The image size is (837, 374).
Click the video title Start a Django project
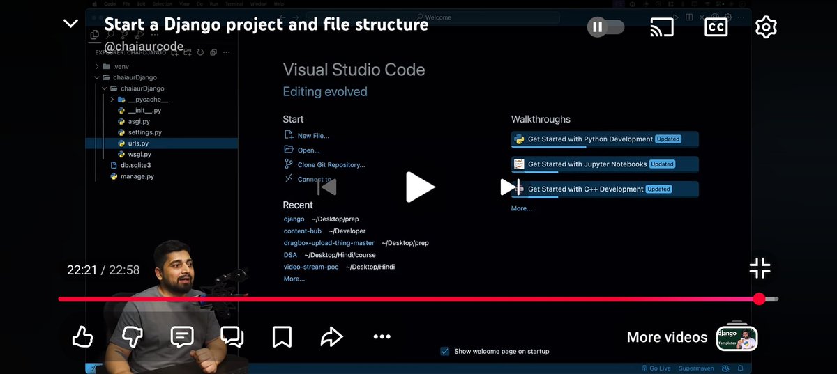click(x=266, y=24)
